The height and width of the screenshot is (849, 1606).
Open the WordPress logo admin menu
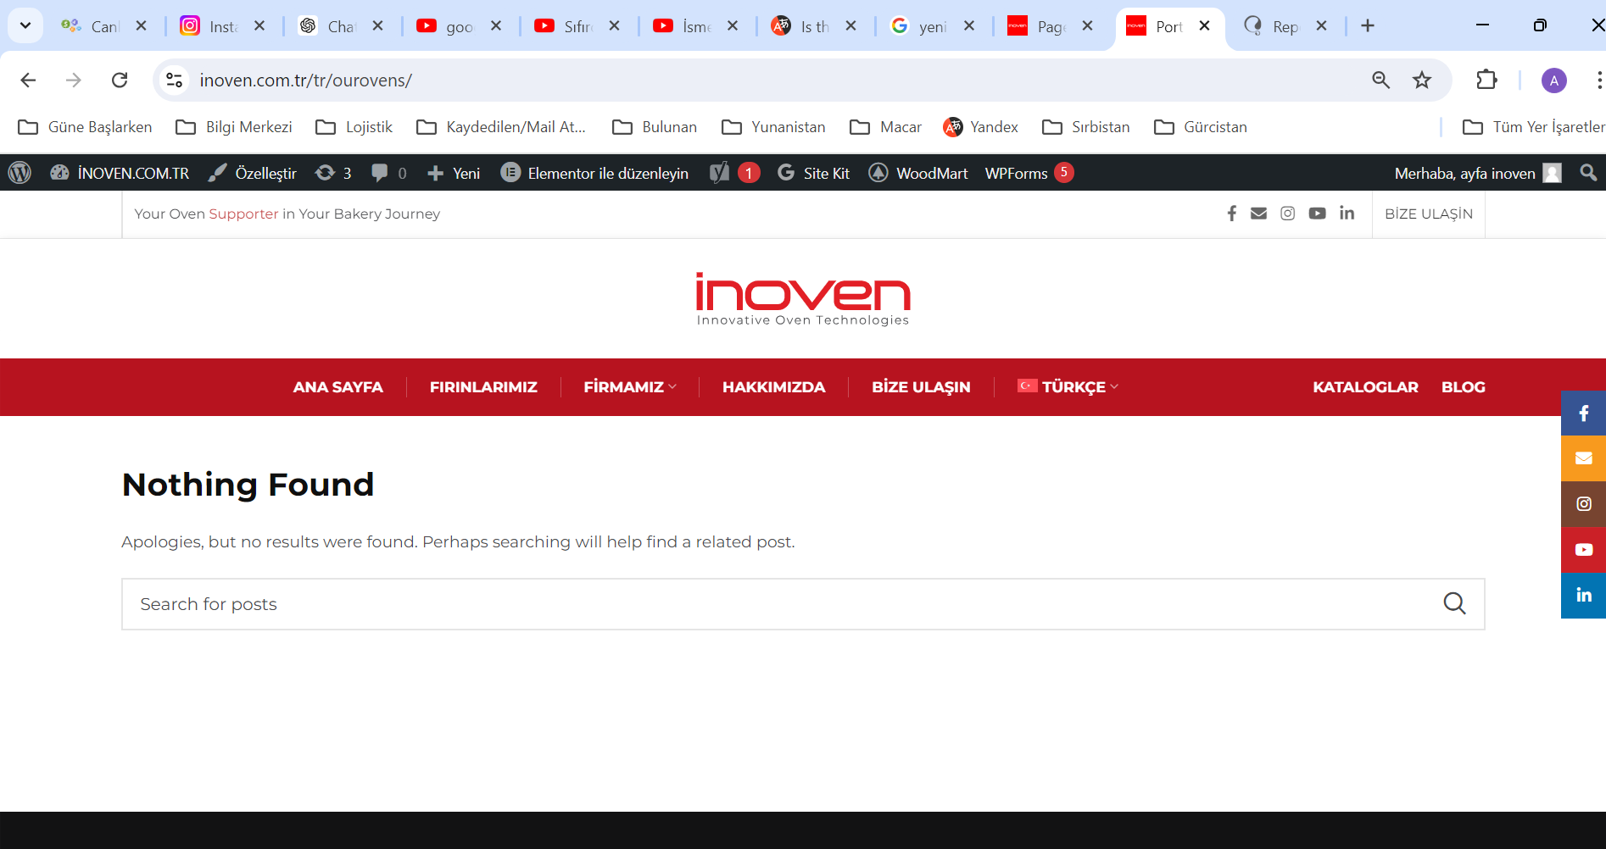20,173
